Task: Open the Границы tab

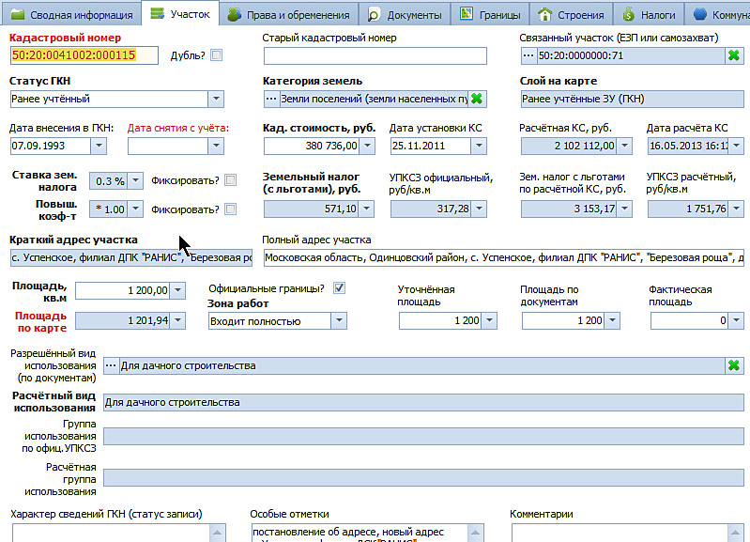Action: click(490, 14)
